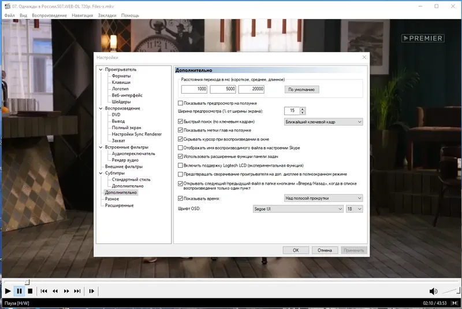The image size is (462, 309).
Task: Open the 'Segoe UI' OSD font dropdown
Action: tap(298, 209)
